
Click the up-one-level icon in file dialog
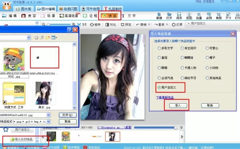click(x=42, y=37)
